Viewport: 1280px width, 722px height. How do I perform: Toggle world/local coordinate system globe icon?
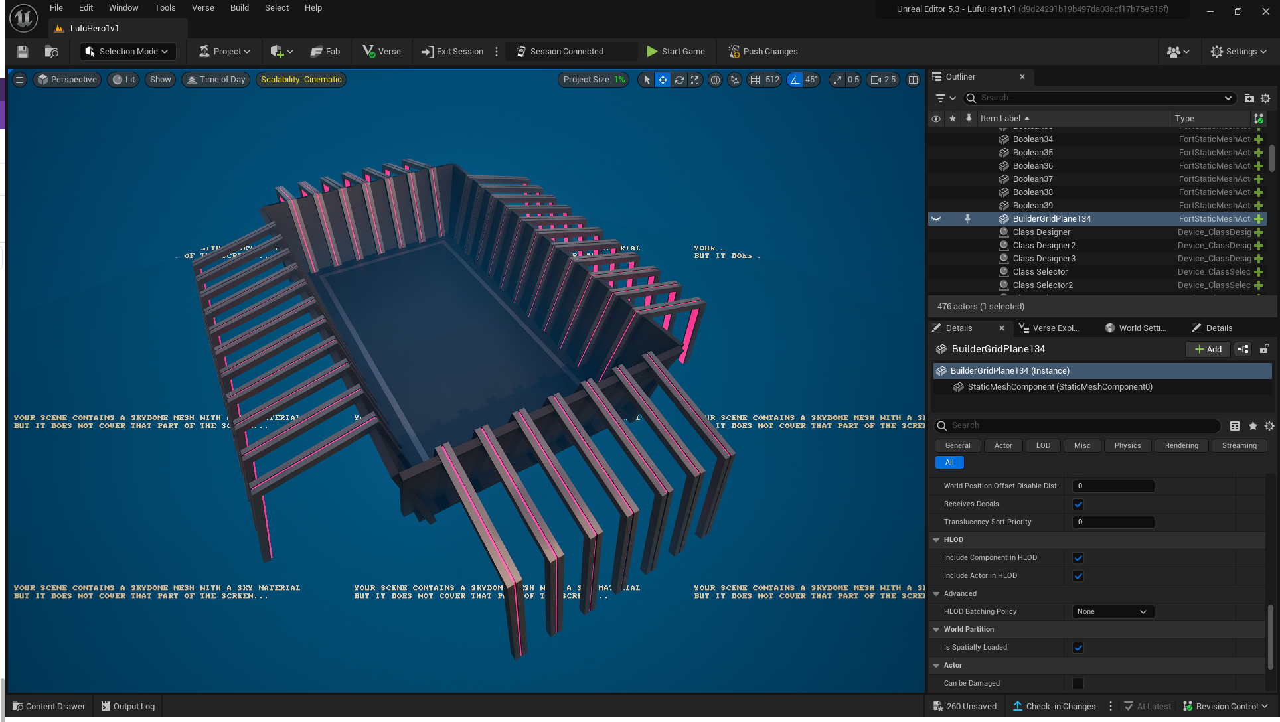pyautogui.click(x=715, y=80)
